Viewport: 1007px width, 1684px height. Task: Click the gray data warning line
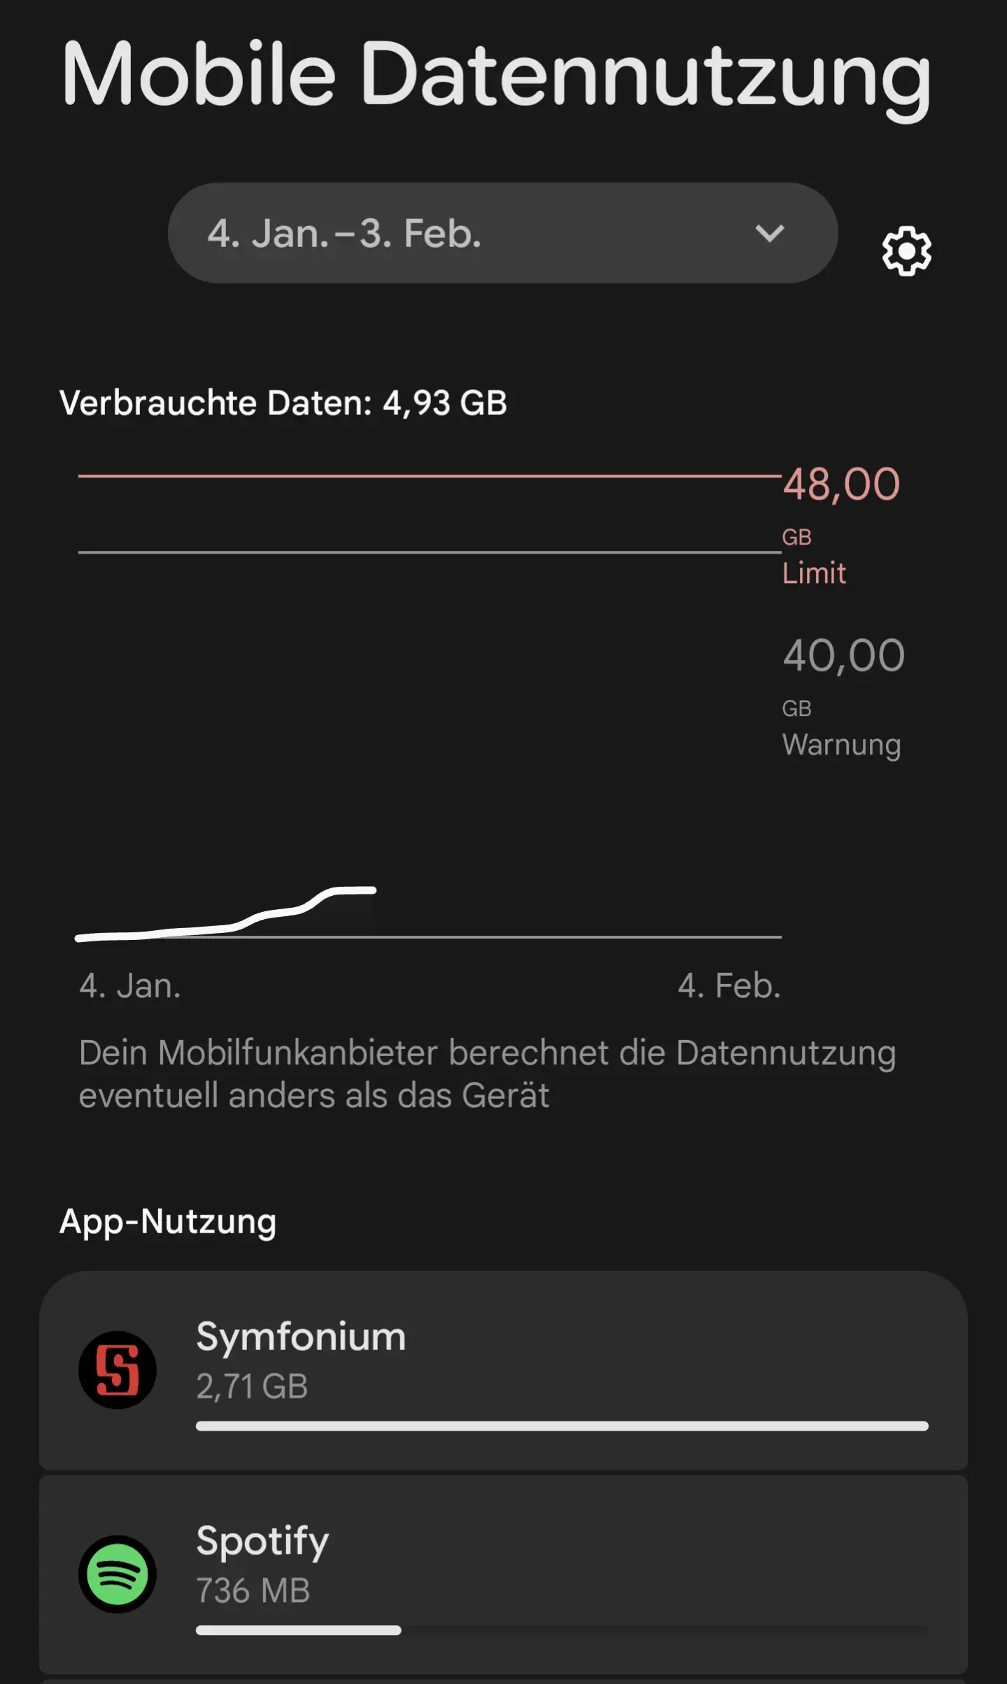point(428,552)
